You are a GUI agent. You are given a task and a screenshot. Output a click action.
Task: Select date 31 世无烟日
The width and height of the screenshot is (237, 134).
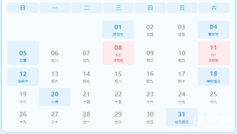click(182, 117)
